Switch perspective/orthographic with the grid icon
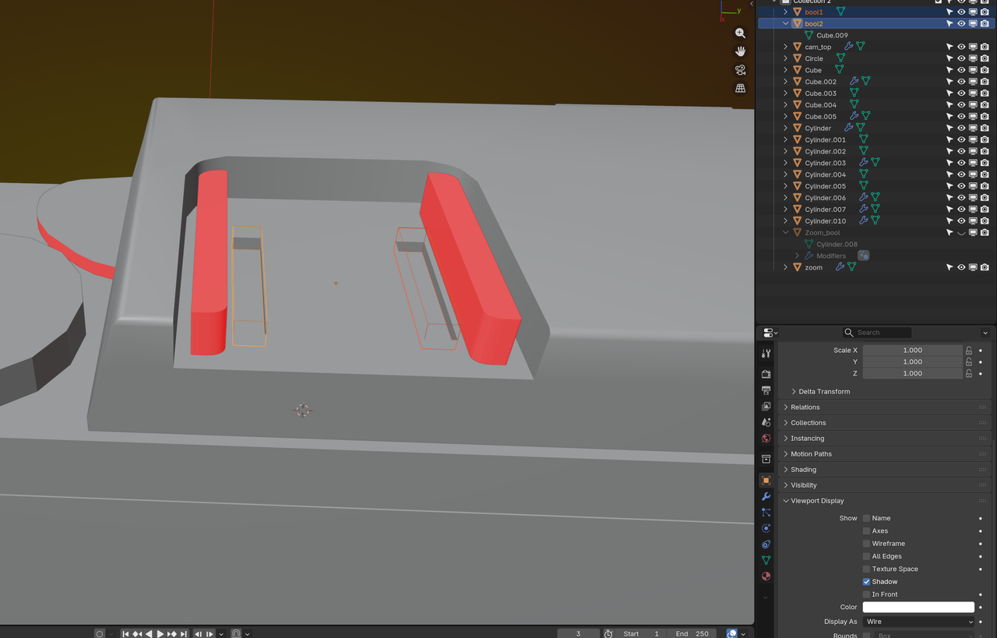 click(x=740, y=88)
